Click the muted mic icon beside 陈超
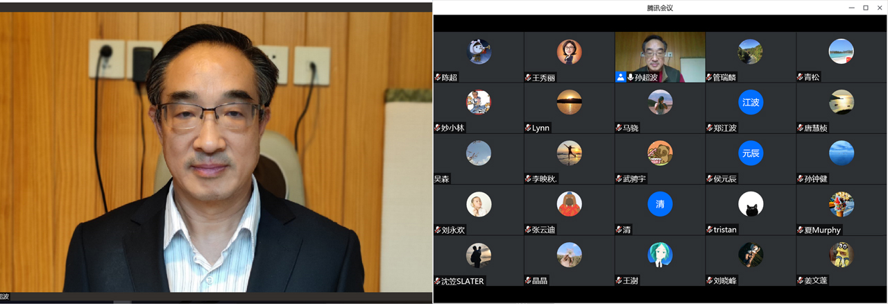This screenshot has height=304, width=888. [x=438, y=77]
